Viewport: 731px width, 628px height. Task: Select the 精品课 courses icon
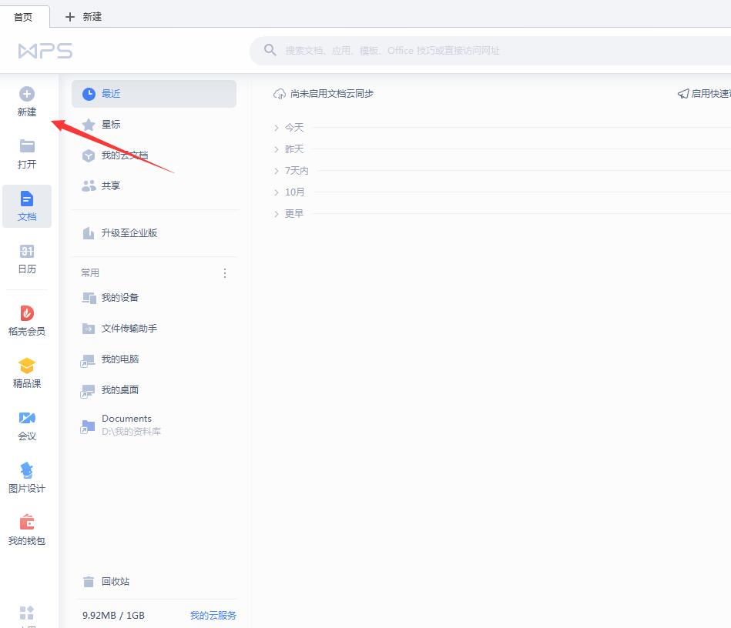(27, 372)
